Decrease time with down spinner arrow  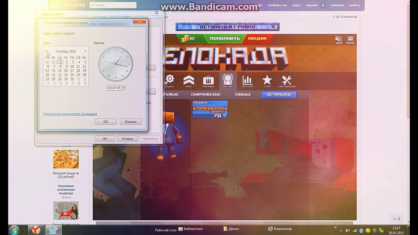124,89
